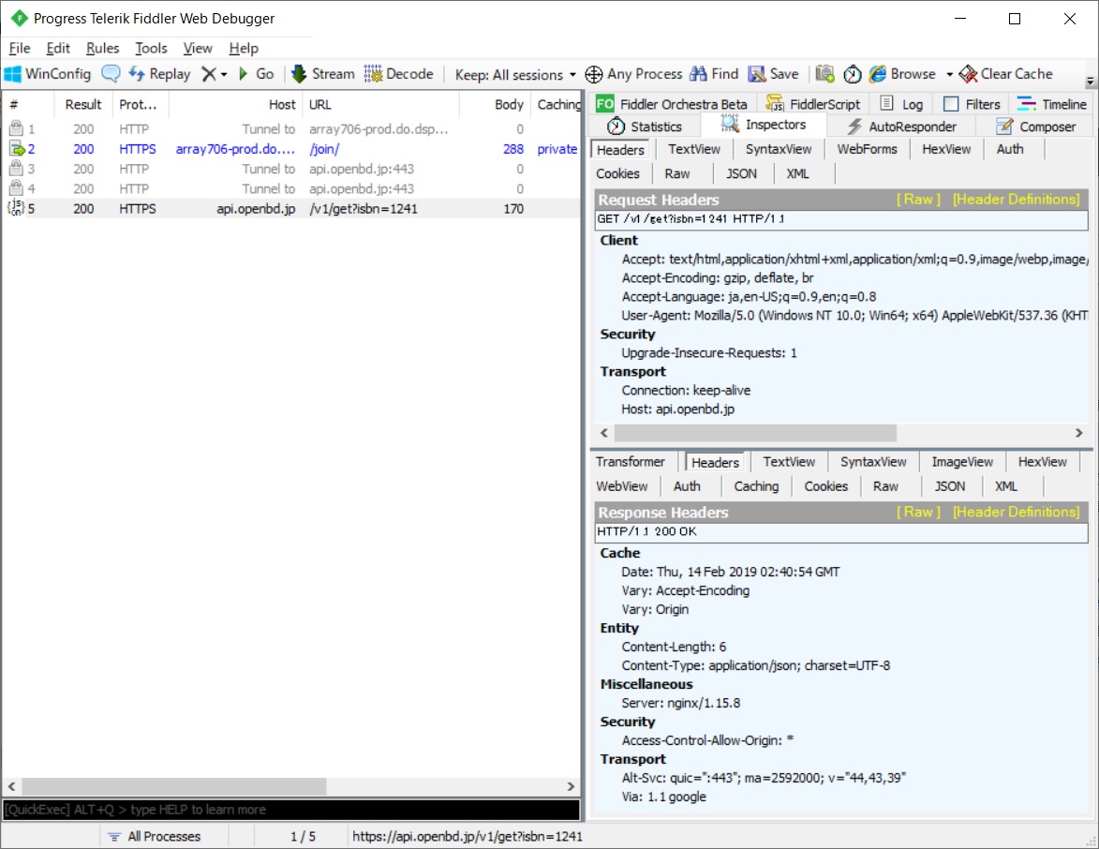This screenshot has height=849, width=1099.
Task: Click the comment speech bubble icon
Action: click(111, 74)
